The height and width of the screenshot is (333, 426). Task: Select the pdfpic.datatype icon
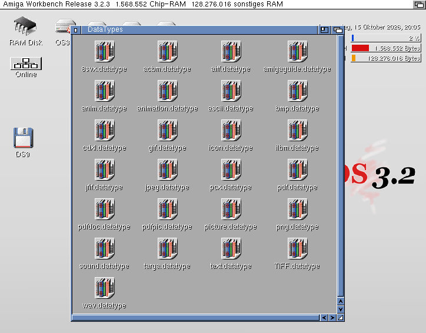pos(167,209)
